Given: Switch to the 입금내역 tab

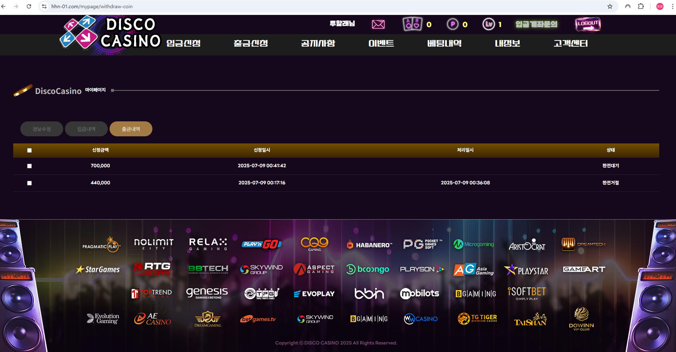Looking at the screenshot, I should pos(86,129).
